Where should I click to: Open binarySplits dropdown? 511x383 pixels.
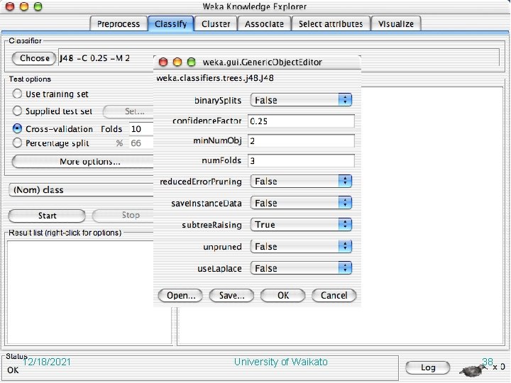(301, 100)
